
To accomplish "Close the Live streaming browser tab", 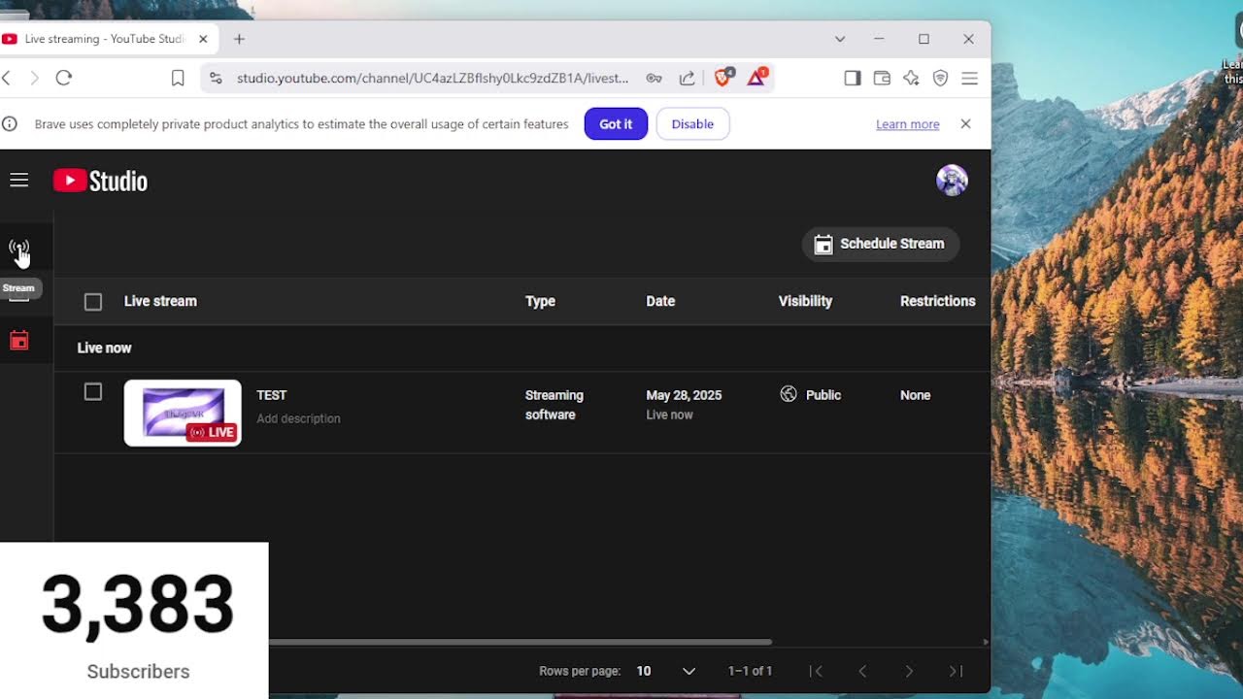I will point(203,39).
